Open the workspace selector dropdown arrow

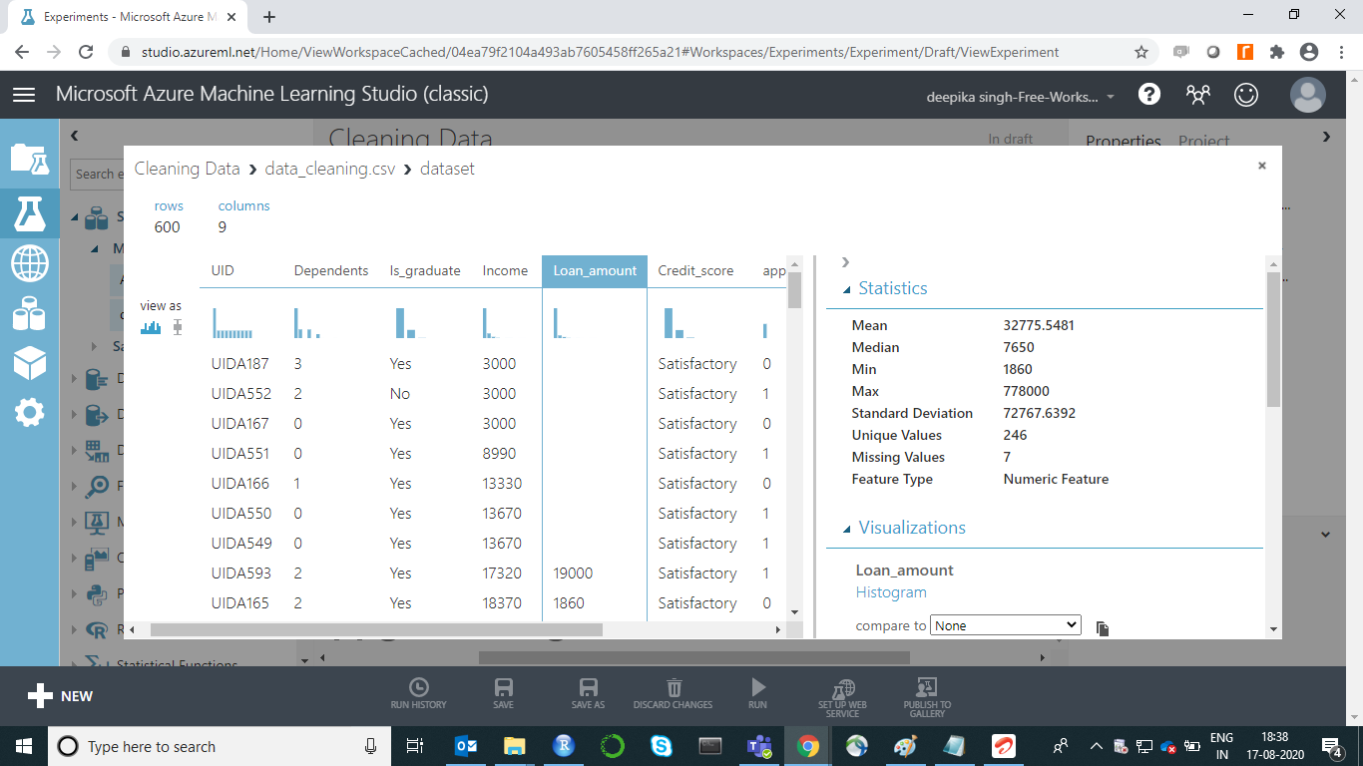1111,98
